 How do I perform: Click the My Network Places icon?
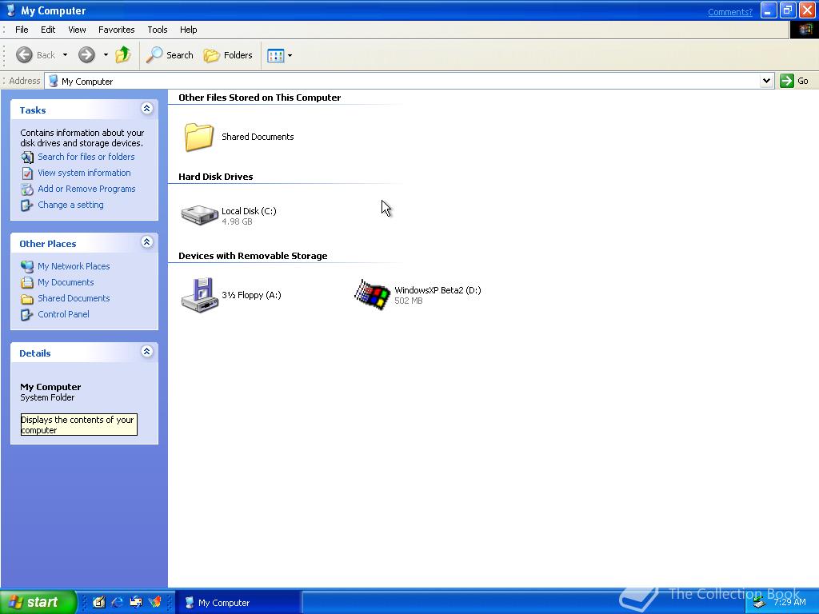pyautogui.click(x=27, y=266)
